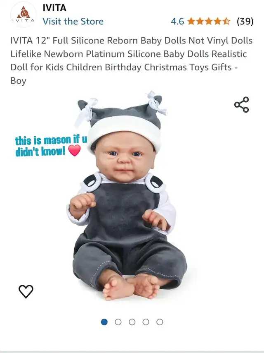Tap the first orange rating star
The image size is (264, 353).
[191, 22]
